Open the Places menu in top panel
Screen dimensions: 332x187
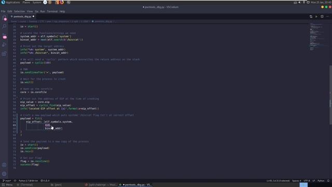click(x=26, y=2)
